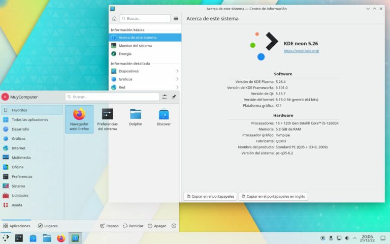Select the Favoritos category
The image size is (390, 244).
[x=32, y=110]
